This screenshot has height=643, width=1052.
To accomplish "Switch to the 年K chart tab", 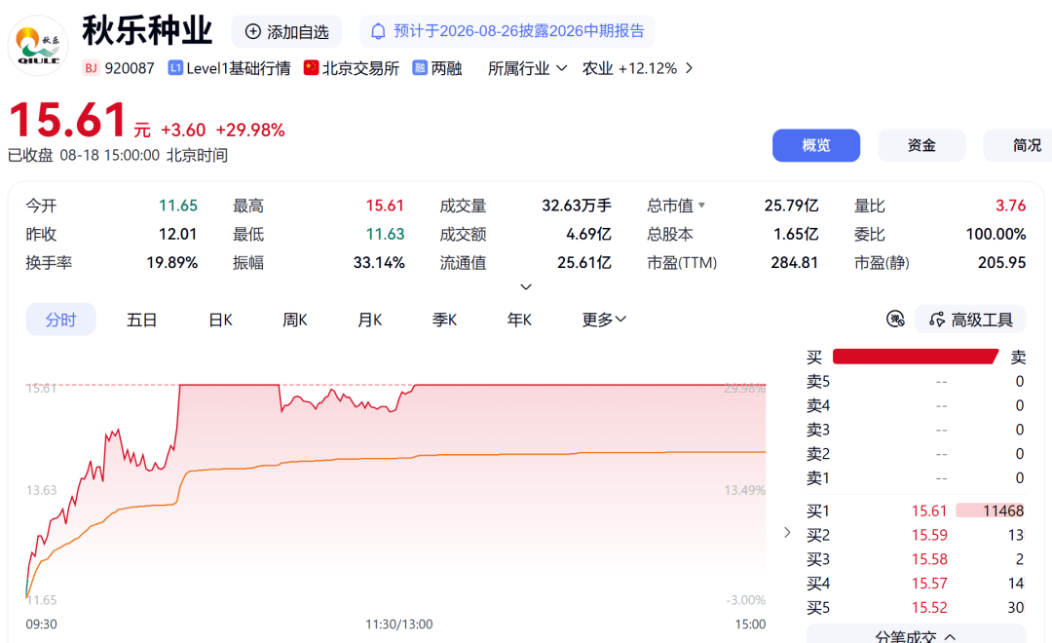I will click(519, 320).
